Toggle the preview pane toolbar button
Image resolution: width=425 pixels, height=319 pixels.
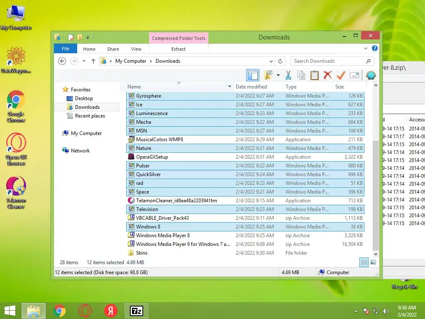pyautogui.click(x=253, y=75)
